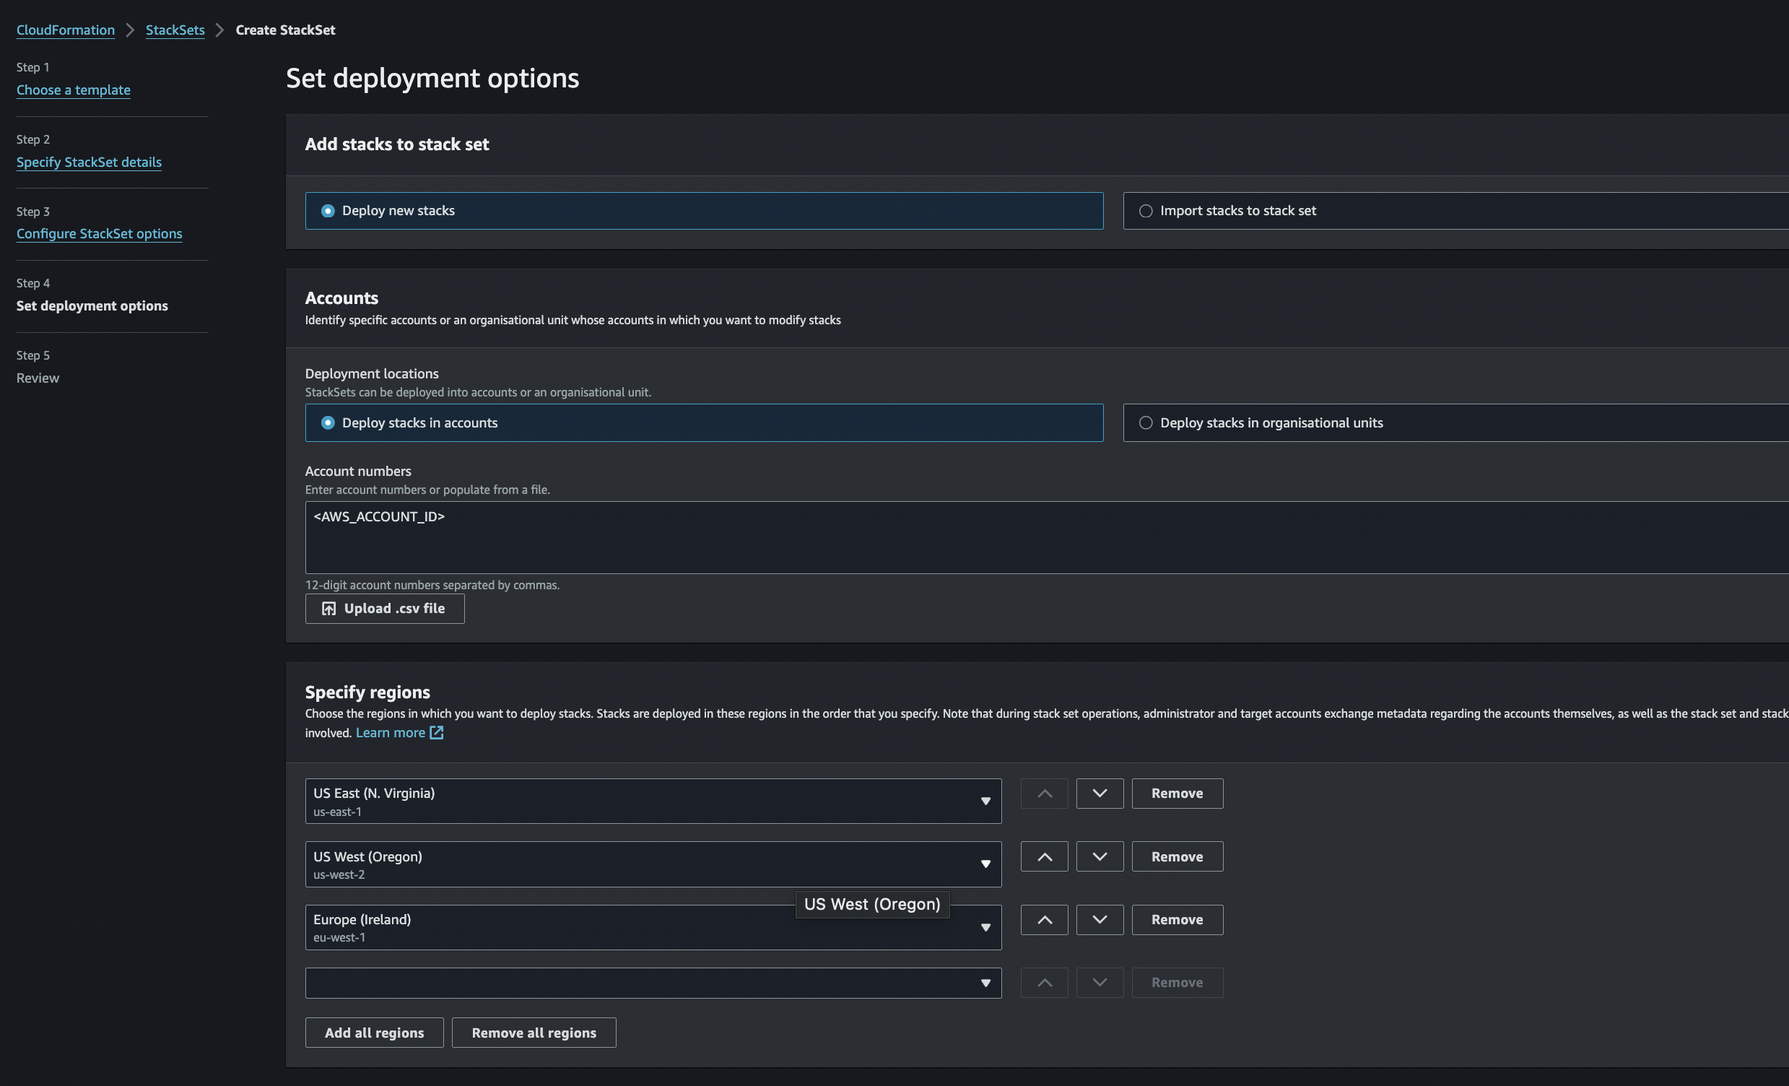
Task: Move US East (N. Virginia) region down
Action: [x=1100, y=794]
